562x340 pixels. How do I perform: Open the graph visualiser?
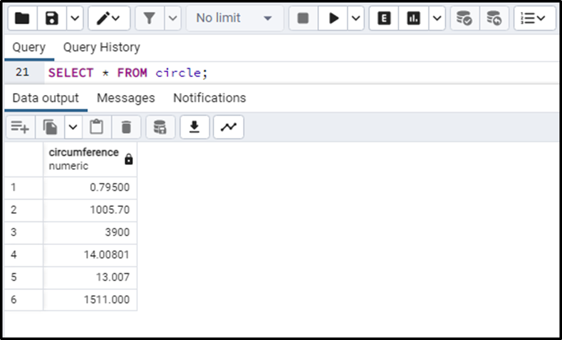coord(229,127)
